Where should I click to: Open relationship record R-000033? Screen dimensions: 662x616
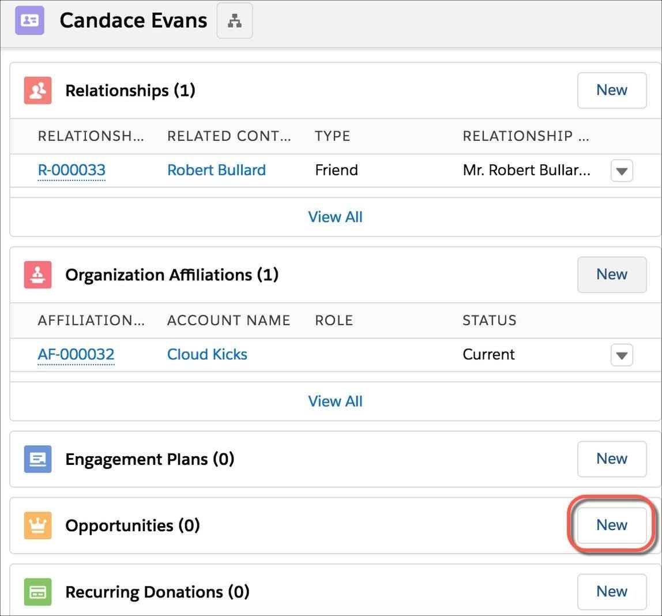pyautogui.click(x=72, y=170)
